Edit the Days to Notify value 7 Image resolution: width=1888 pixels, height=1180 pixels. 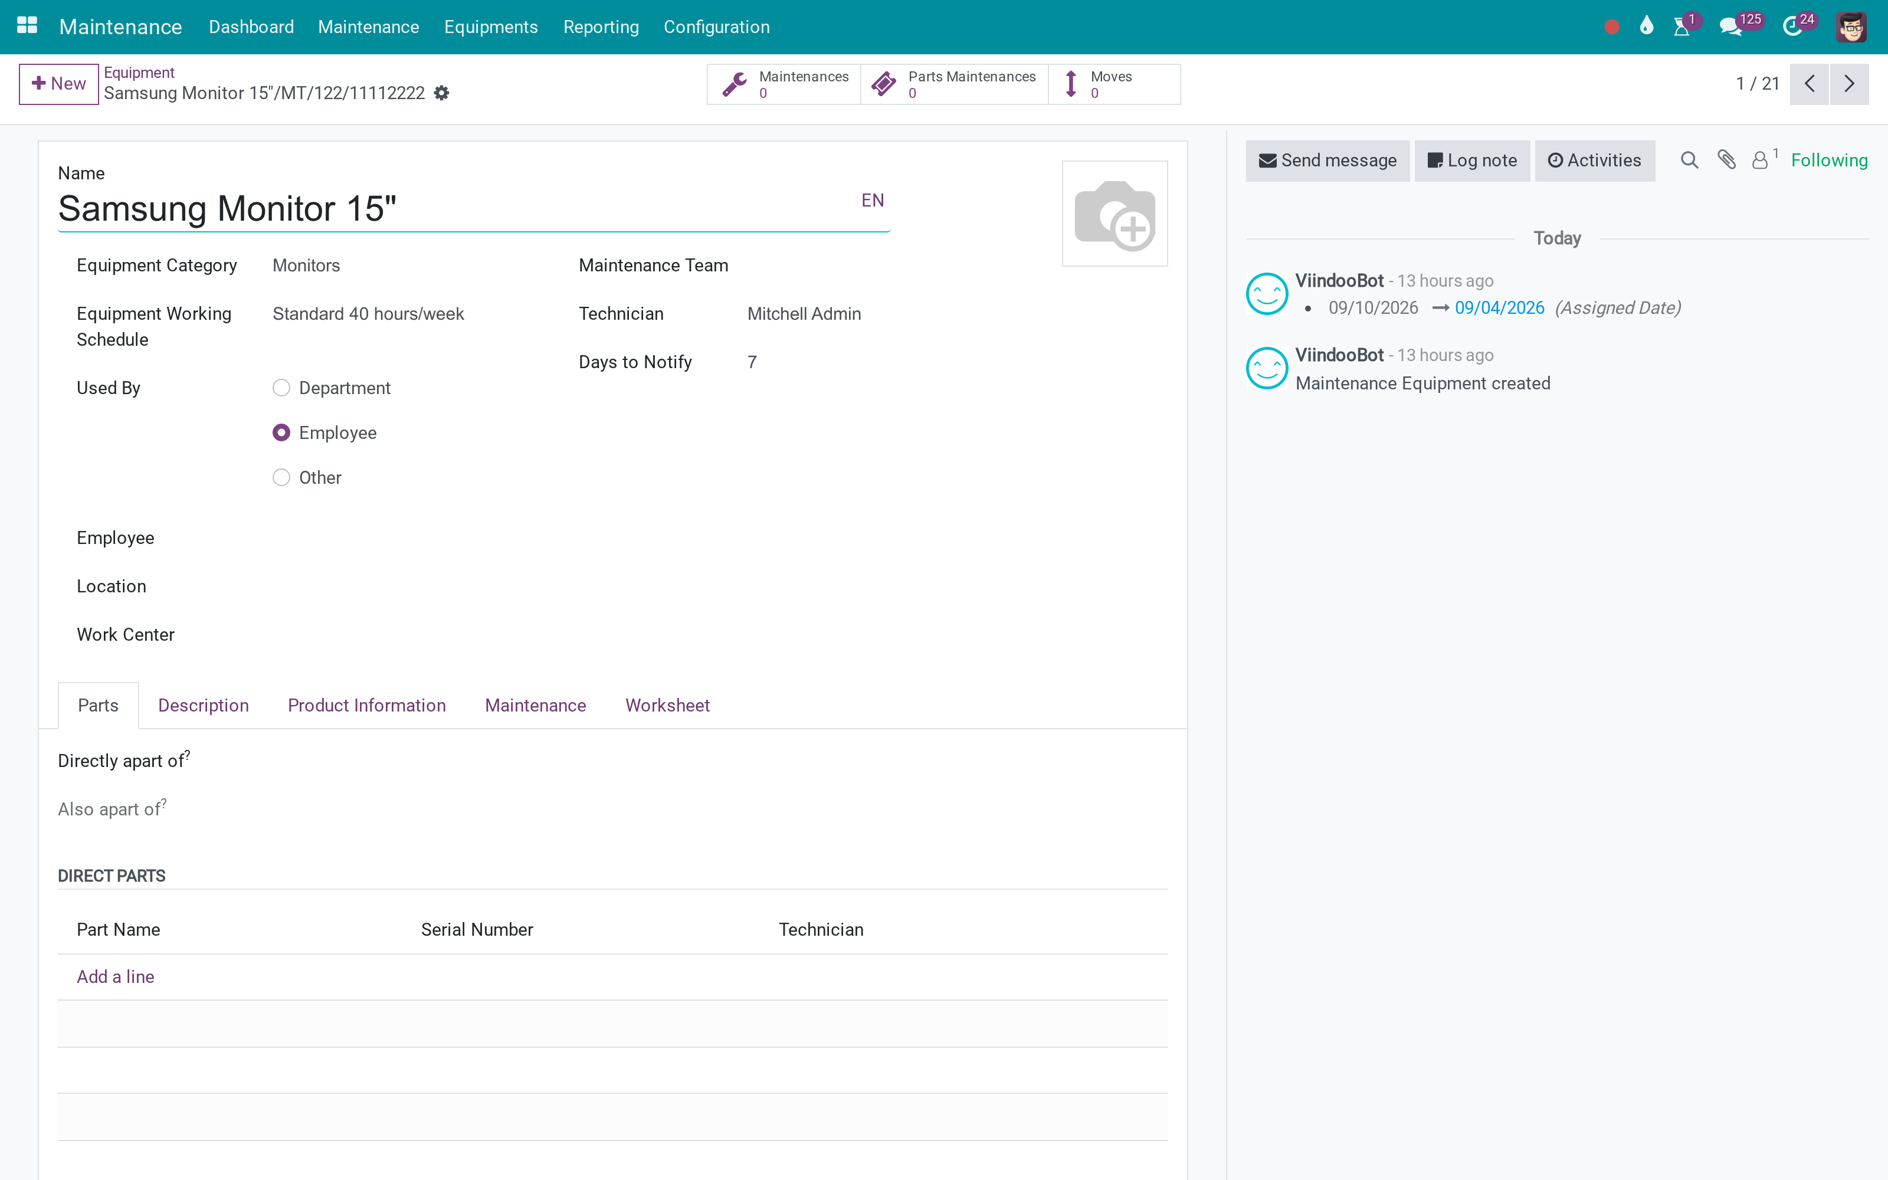pos(818,362)
